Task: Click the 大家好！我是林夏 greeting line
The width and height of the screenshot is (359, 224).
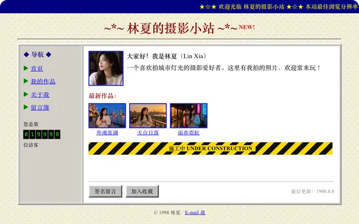Action: 167,56
